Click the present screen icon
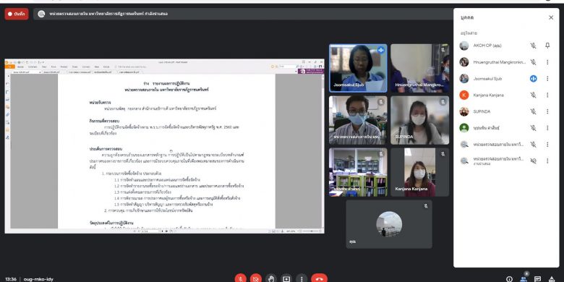The image size is (564, 282). pos(286,279)
